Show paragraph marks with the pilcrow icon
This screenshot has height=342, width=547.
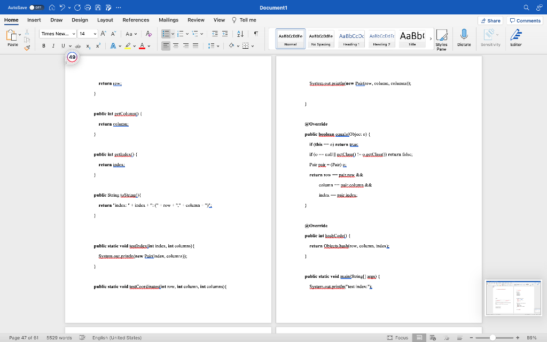256,34
